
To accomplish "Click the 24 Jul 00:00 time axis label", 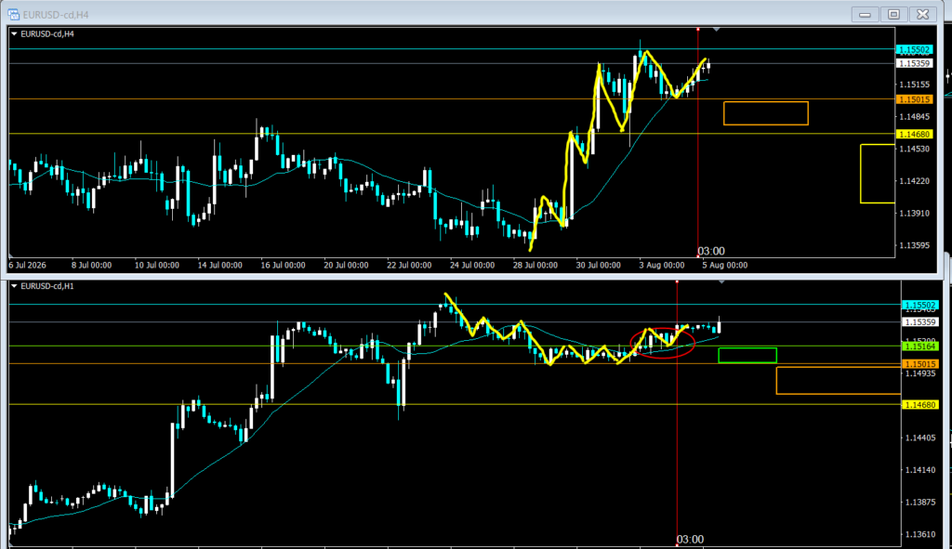I will pos(472,265).
